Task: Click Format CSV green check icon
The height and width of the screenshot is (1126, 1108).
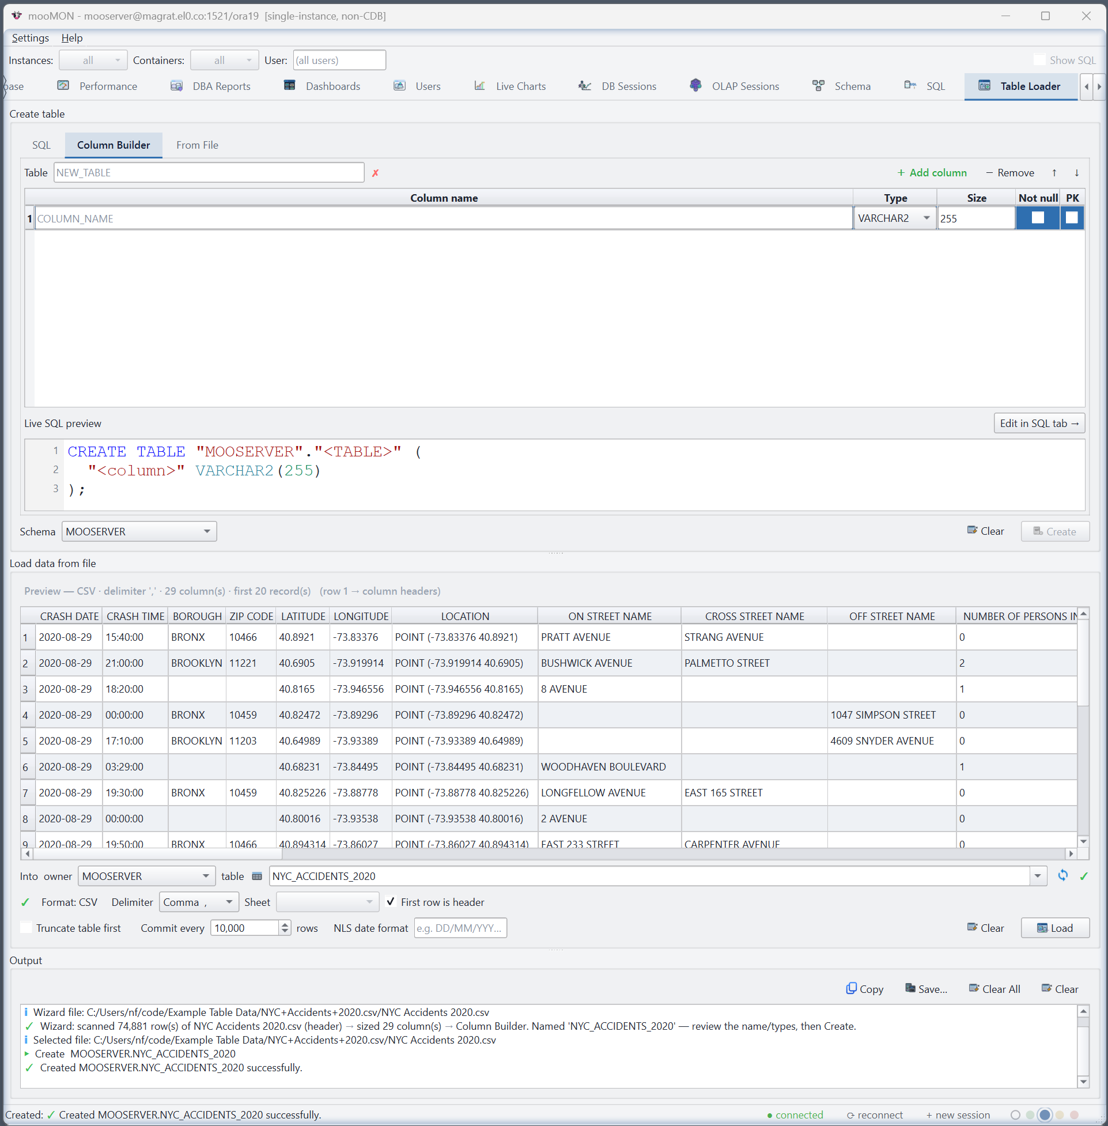Action: tap(25, 902)
